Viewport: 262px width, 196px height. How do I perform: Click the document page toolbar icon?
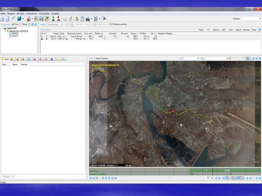coord(7,19)
